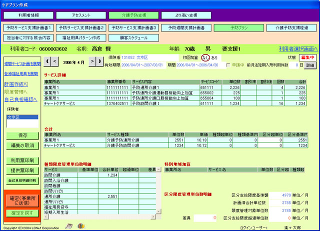Open the stacked books icon at bottom
Screen dimensions: 320x231
(81, 226)
